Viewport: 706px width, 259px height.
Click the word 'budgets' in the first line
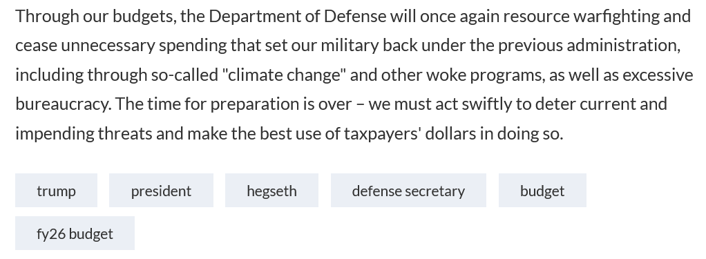pyautogui.click(x=144, y=16)
